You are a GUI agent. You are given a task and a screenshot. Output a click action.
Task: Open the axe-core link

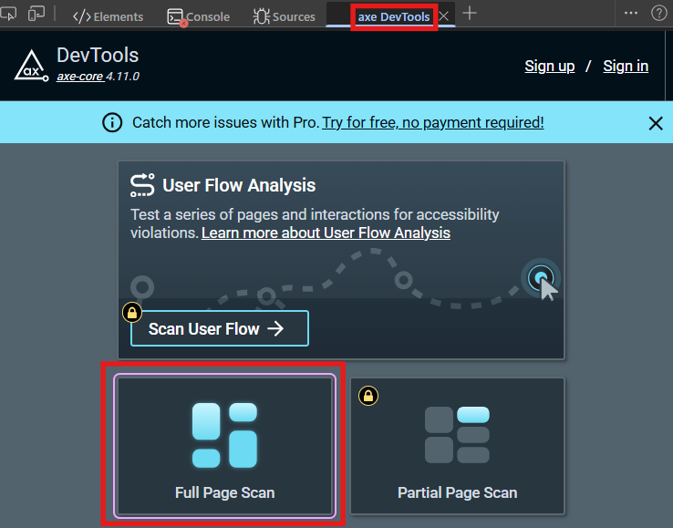(x=80, y=77)
